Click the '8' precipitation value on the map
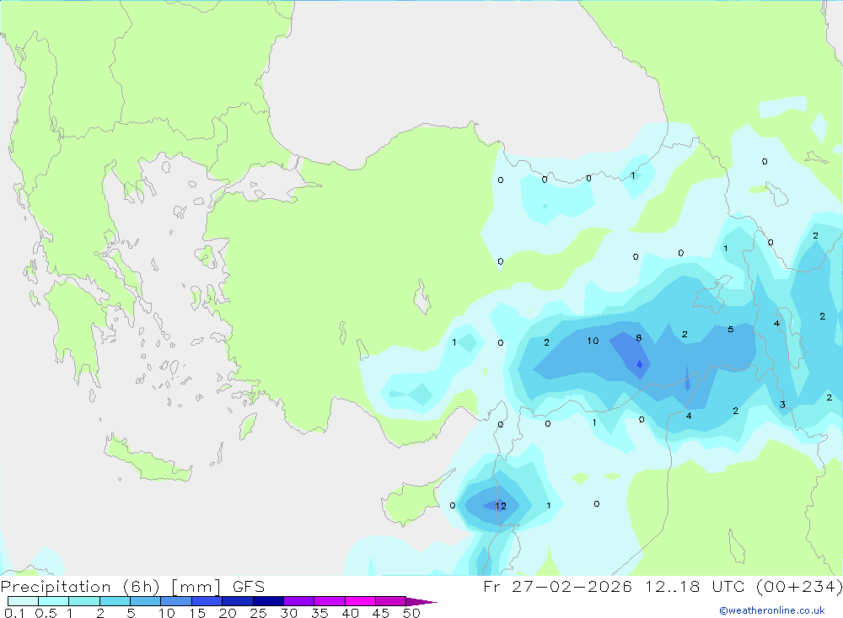The width and height of the screenshot is (843, 618). click(639, 338)
